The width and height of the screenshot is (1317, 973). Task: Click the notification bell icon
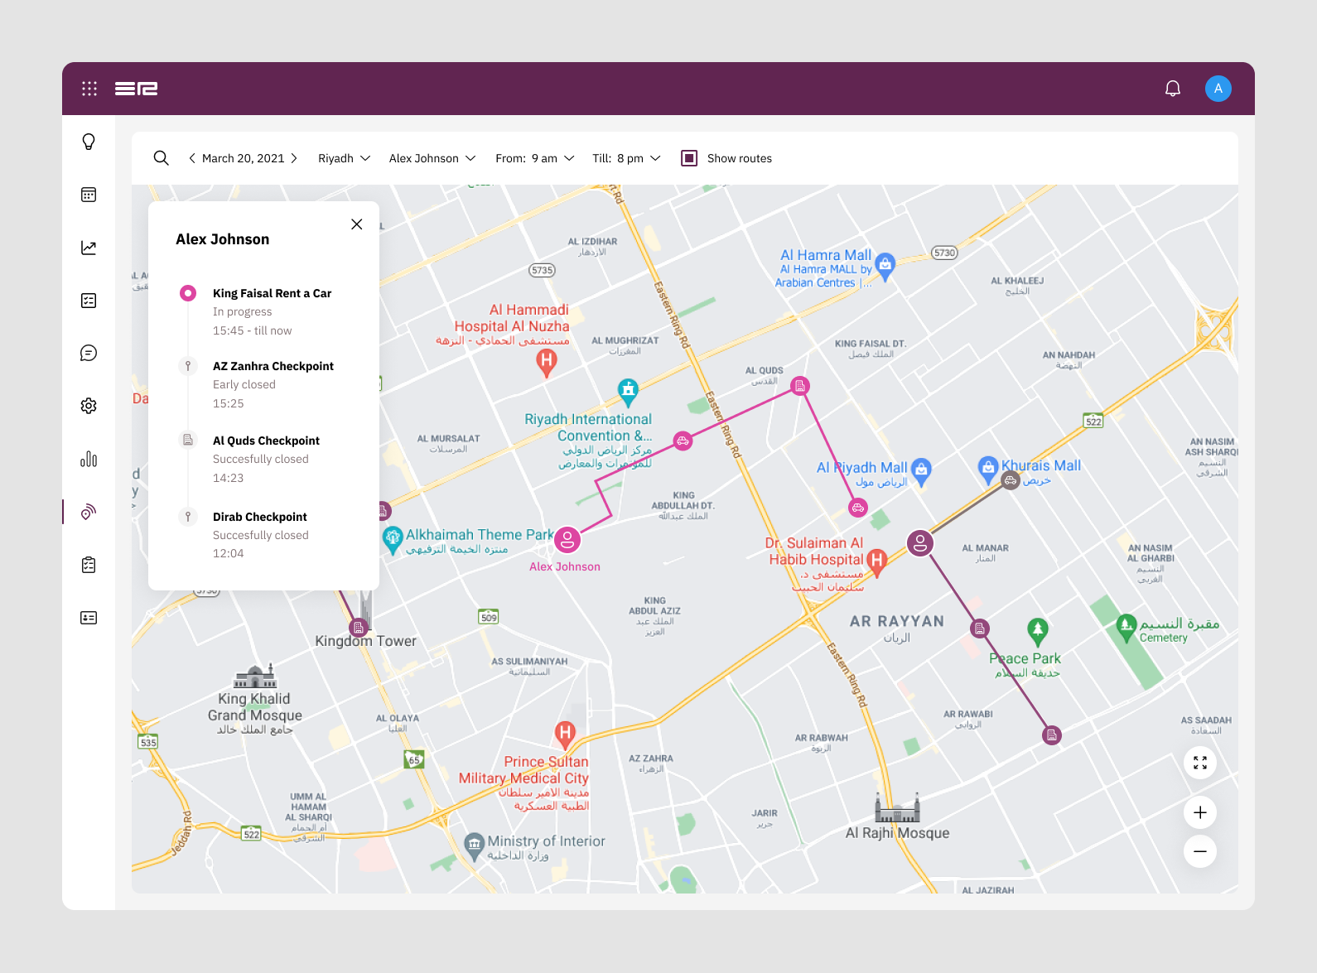1173,89
